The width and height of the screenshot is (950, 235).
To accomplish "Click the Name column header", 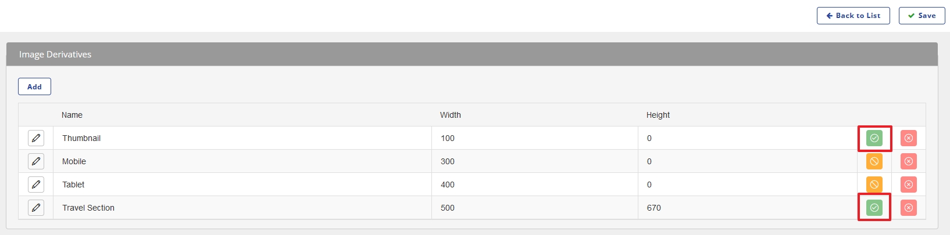I will (x=72, y=115).
